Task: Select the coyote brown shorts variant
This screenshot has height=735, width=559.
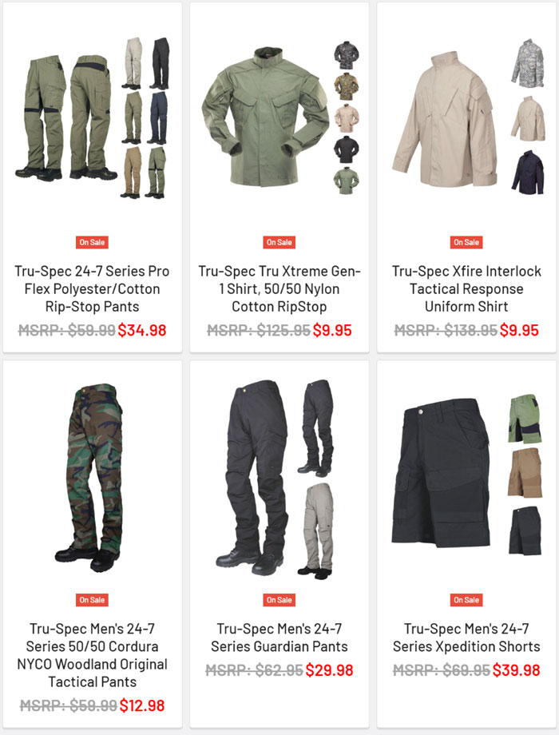Action: 525,472
